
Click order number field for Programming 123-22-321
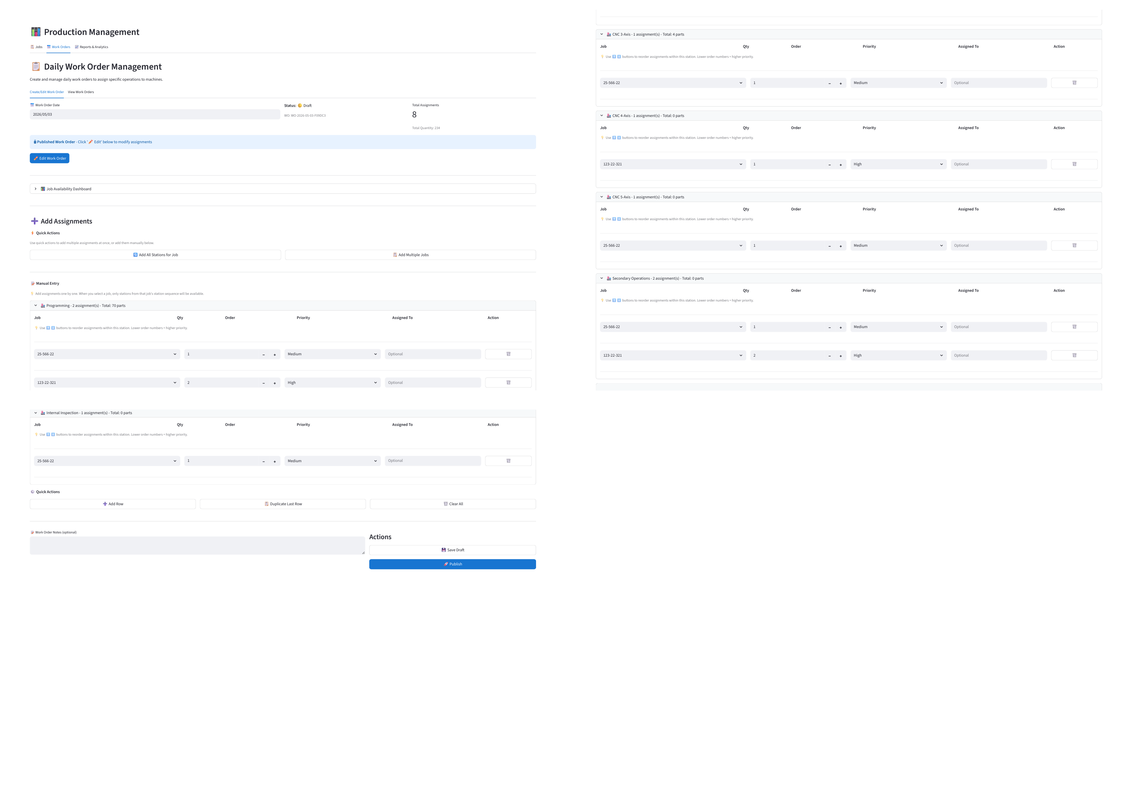(x=221, y=383)
